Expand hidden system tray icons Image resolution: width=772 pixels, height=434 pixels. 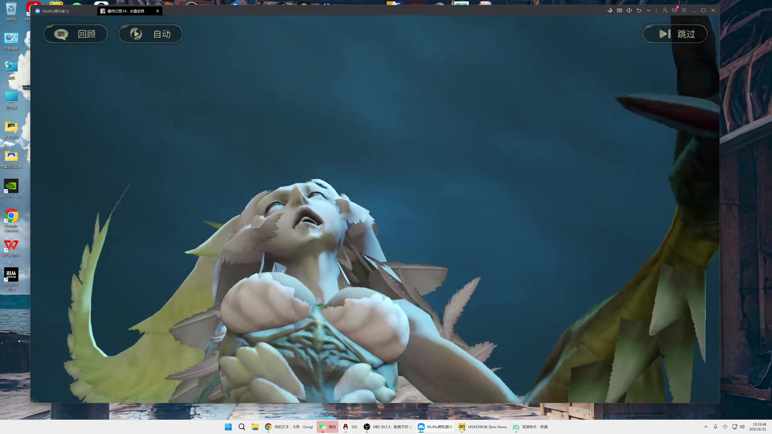[x=706, y=427]
